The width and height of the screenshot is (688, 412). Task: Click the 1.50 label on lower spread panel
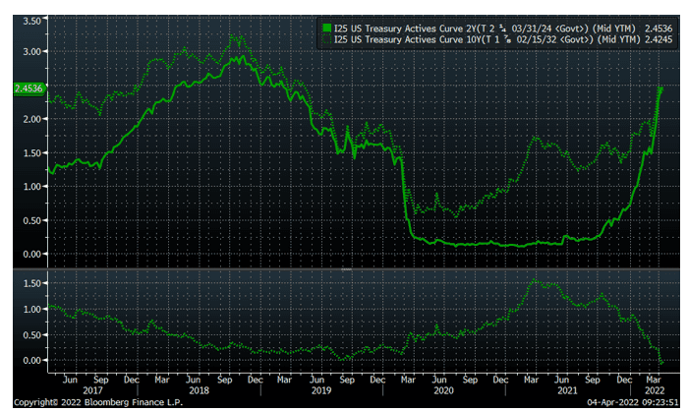point(30,284)
